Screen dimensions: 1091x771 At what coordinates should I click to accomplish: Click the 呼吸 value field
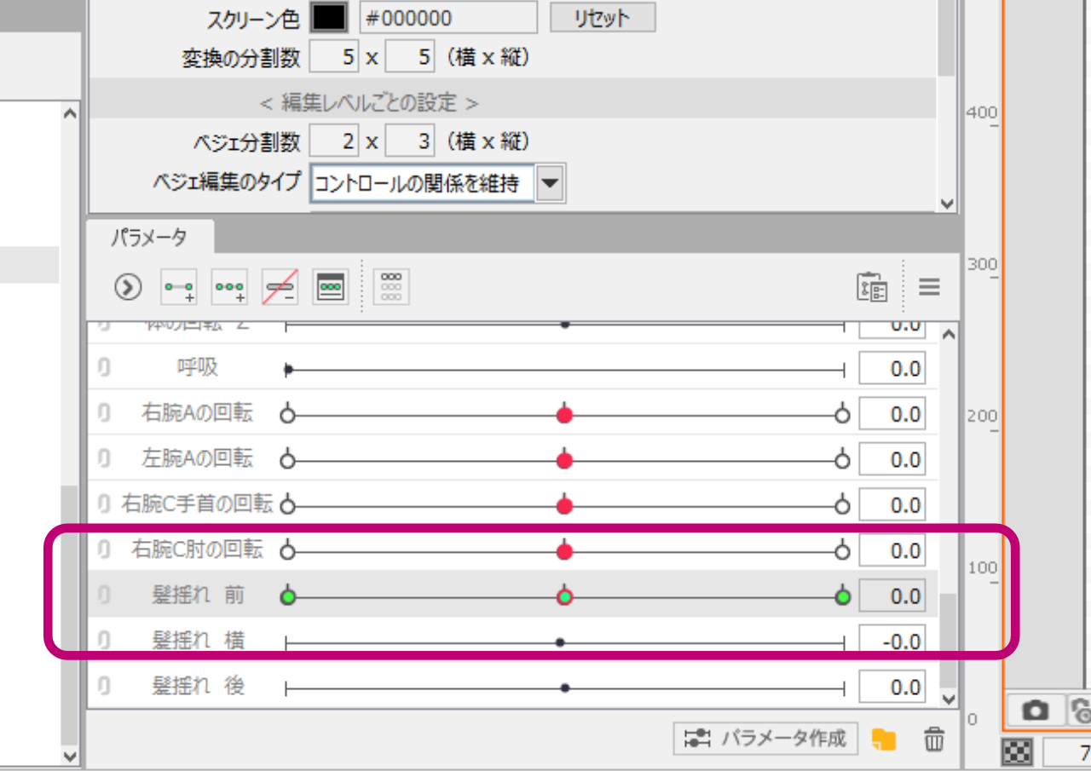892,369
